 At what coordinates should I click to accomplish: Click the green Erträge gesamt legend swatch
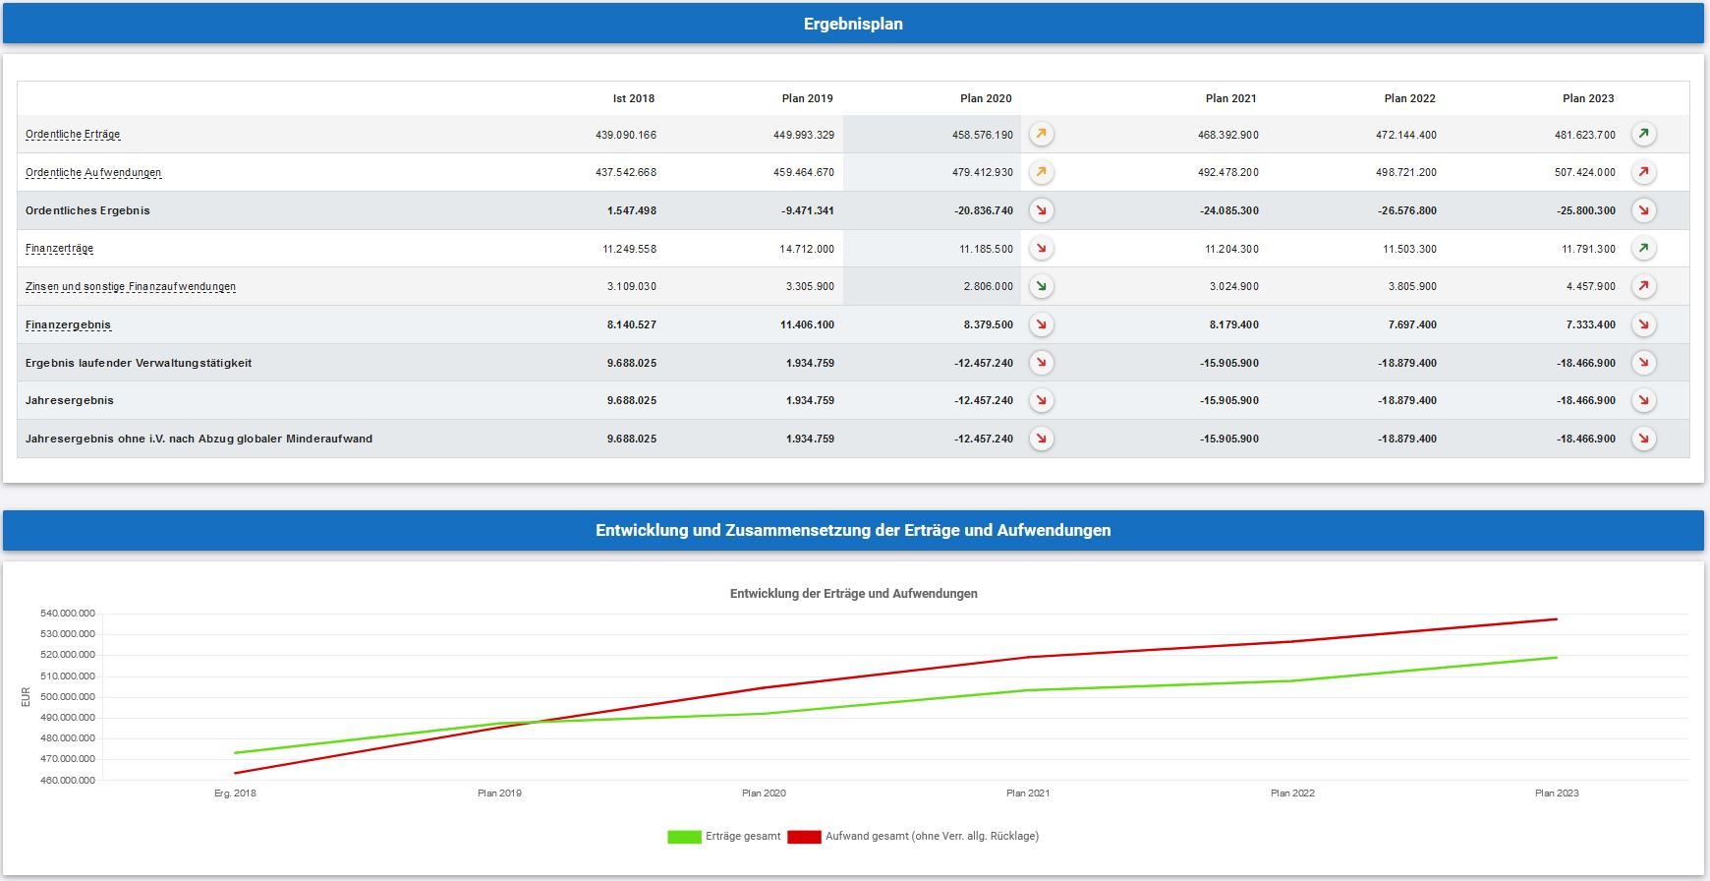[684, 837]
